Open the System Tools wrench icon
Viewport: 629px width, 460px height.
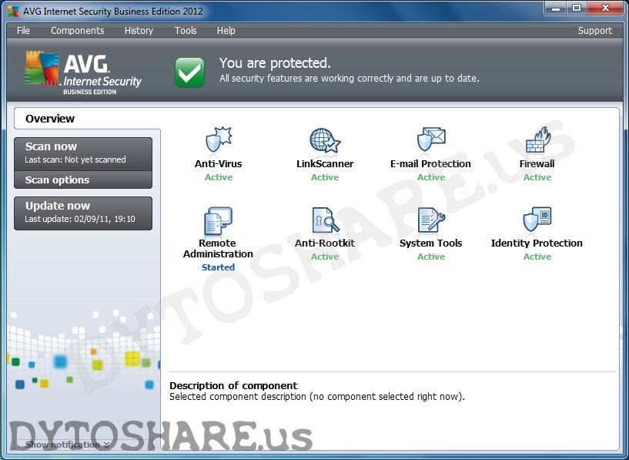click(431, 220)
